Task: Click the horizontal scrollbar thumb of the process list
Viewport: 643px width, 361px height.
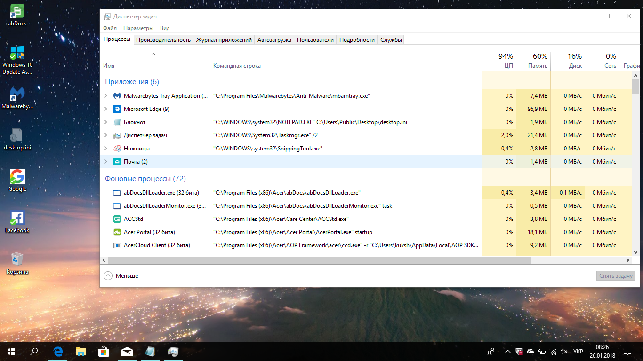Action: [x=320, y=260]
